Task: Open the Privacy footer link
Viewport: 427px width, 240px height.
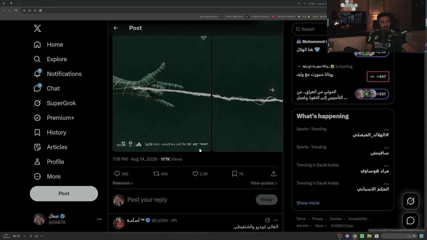Action: click(x=318, y=219)
